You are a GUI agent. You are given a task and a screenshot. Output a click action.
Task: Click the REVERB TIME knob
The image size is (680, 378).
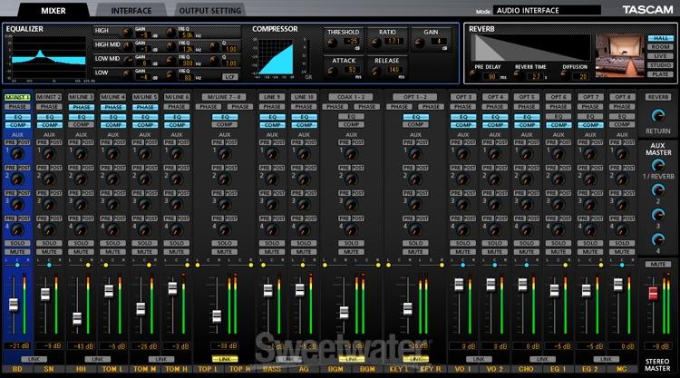[x=518, y=75]
